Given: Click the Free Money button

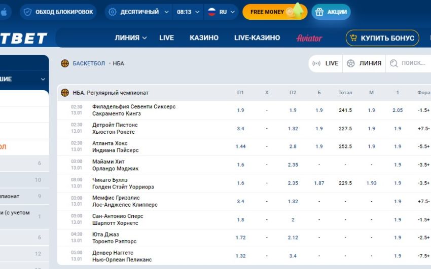Looking at the screenshot, I should click(275, 12).
